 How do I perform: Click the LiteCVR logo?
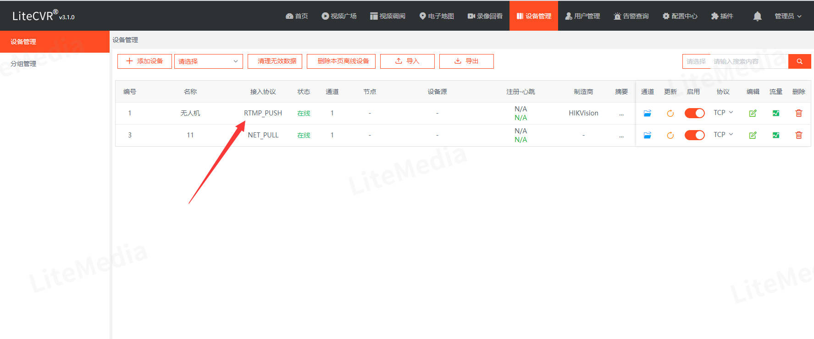pyautogui.click(x=43, y=16)
